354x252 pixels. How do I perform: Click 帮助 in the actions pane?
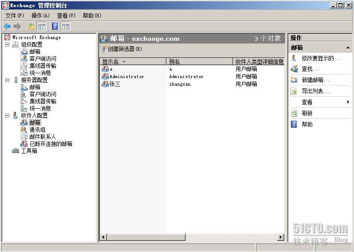pyautogui.click(x=307, y=124)
